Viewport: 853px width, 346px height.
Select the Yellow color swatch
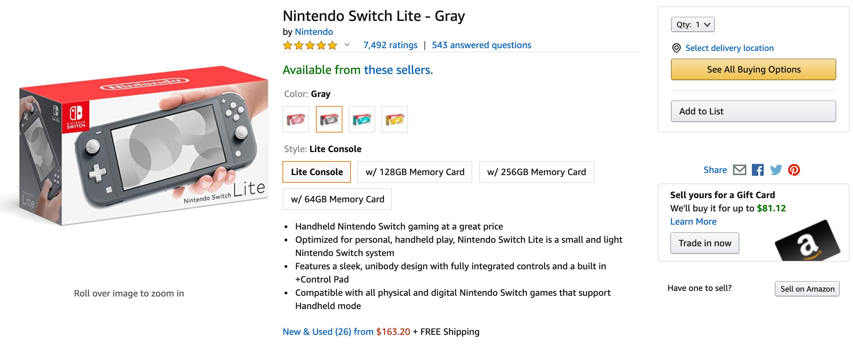[x=394, y=119]
